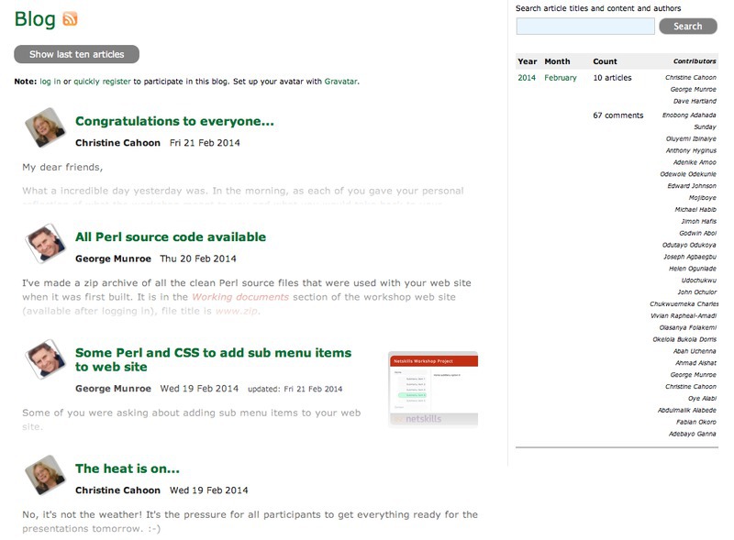This screenshot has height=540, width=734.
Task: Open the Gravatar link
Action: (x=340, y=82)
